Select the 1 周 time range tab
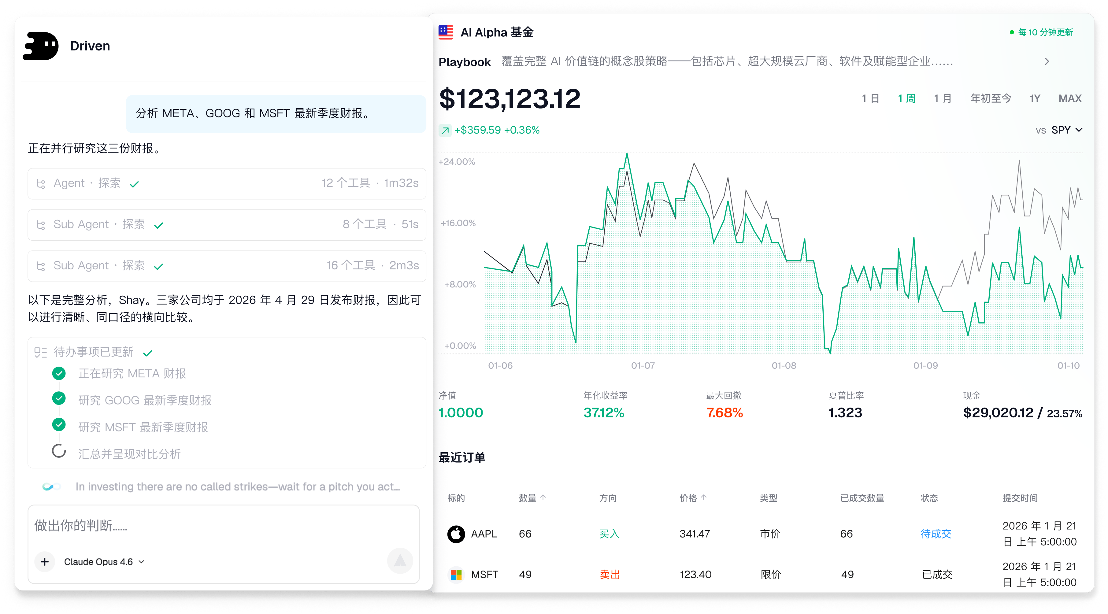This screenshot has width=1108, height=614. 906,98
